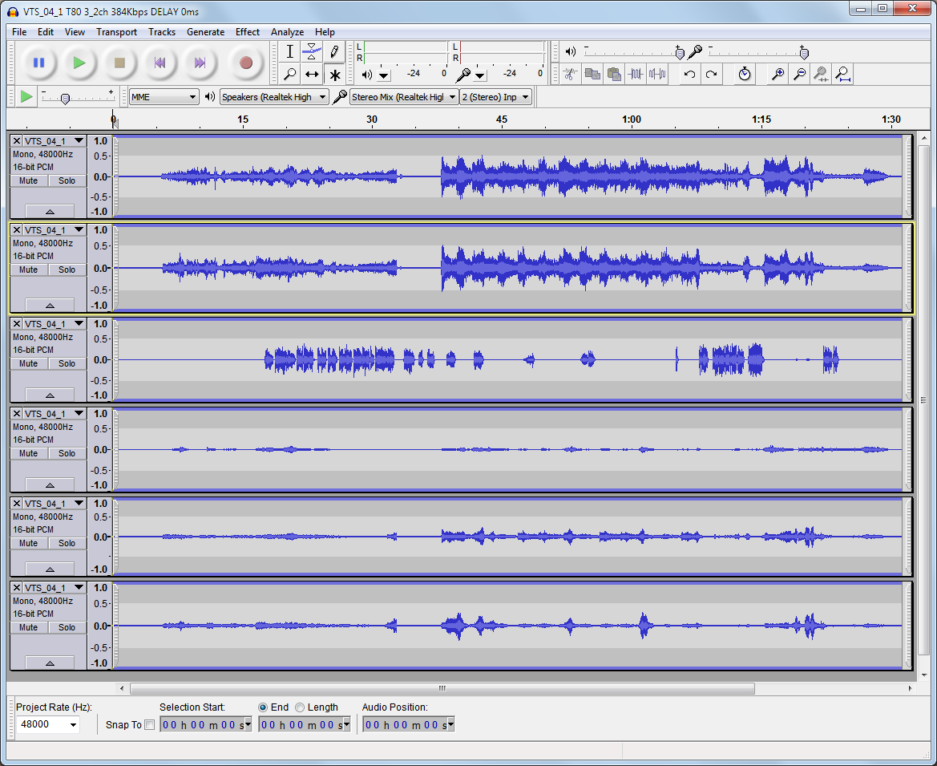937x766 pixels.
Task: Activate the Multi-Tool mode asterisk
Action: [334, 75]
